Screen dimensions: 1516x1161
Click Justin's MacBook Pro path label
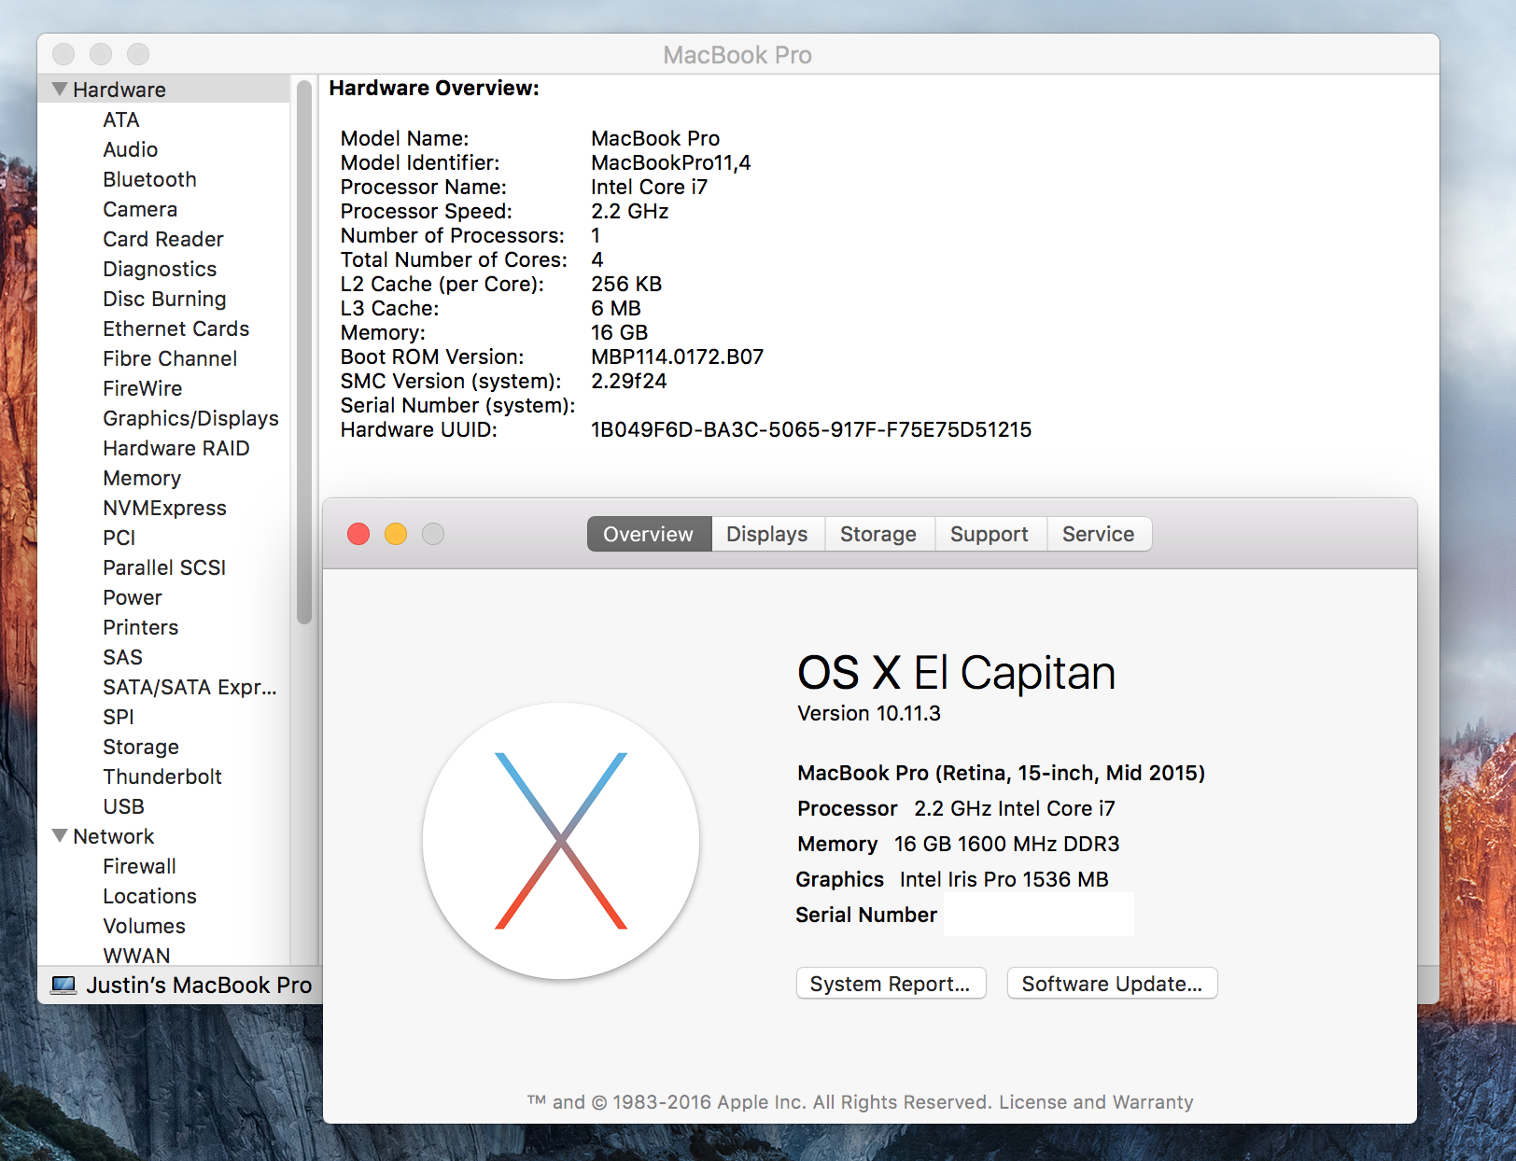coord(199,986)
